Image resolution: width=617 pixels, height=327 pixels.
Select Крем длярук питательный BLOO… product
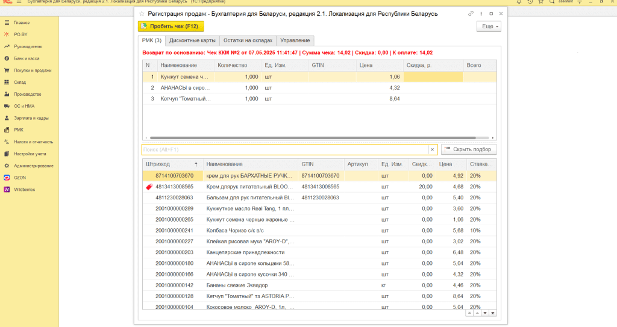click(x=319, y=187)
